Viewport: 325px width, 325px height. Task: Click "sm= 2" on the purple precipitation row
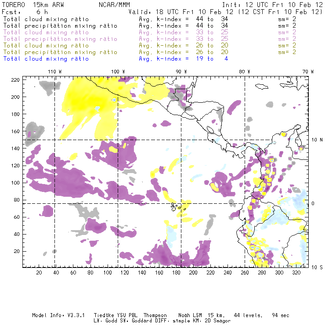point(287,39)
